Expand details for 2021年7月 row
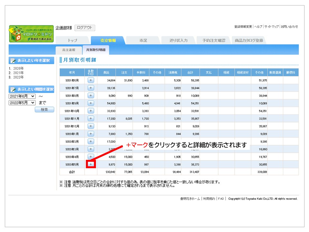The image size is (309, 232). point(91,88)
